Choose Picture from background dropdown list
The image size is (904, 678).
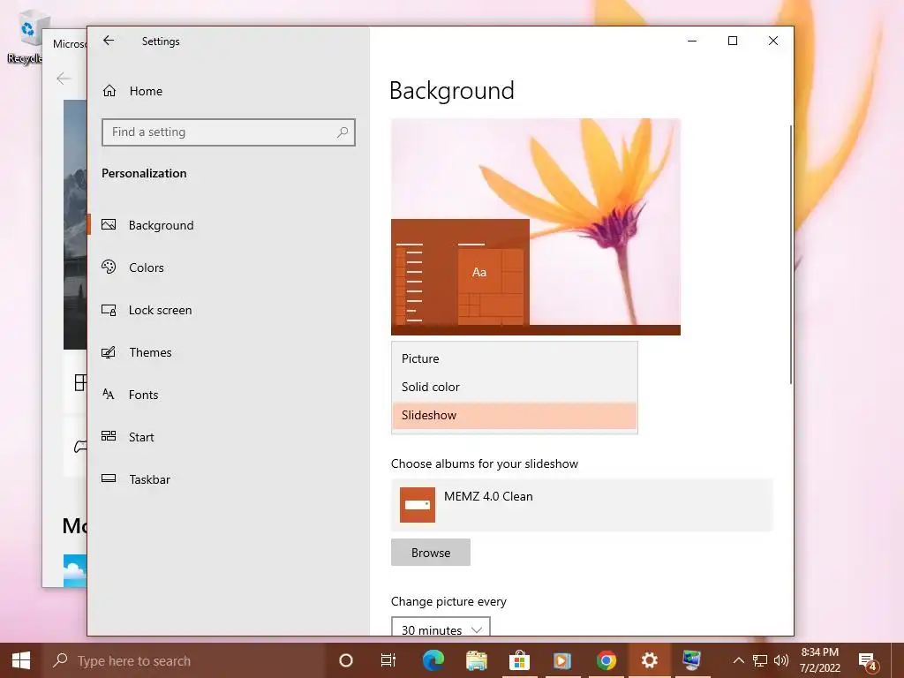(x=515, y=358)
